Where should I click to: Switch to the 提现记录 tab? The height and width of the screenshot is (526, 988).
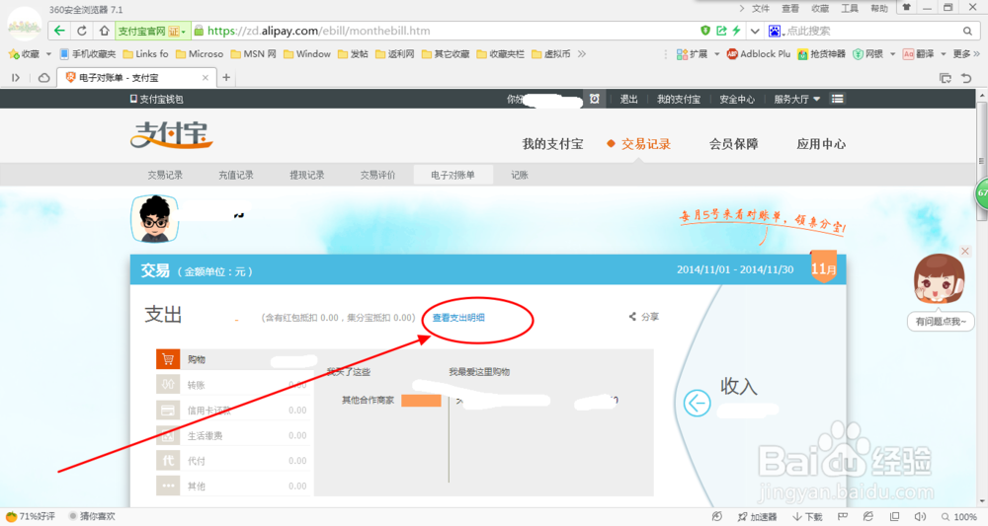(x=307, y=175)
